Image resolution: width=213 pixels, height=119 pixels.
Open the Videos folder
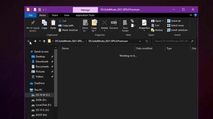tap(39, 76)
